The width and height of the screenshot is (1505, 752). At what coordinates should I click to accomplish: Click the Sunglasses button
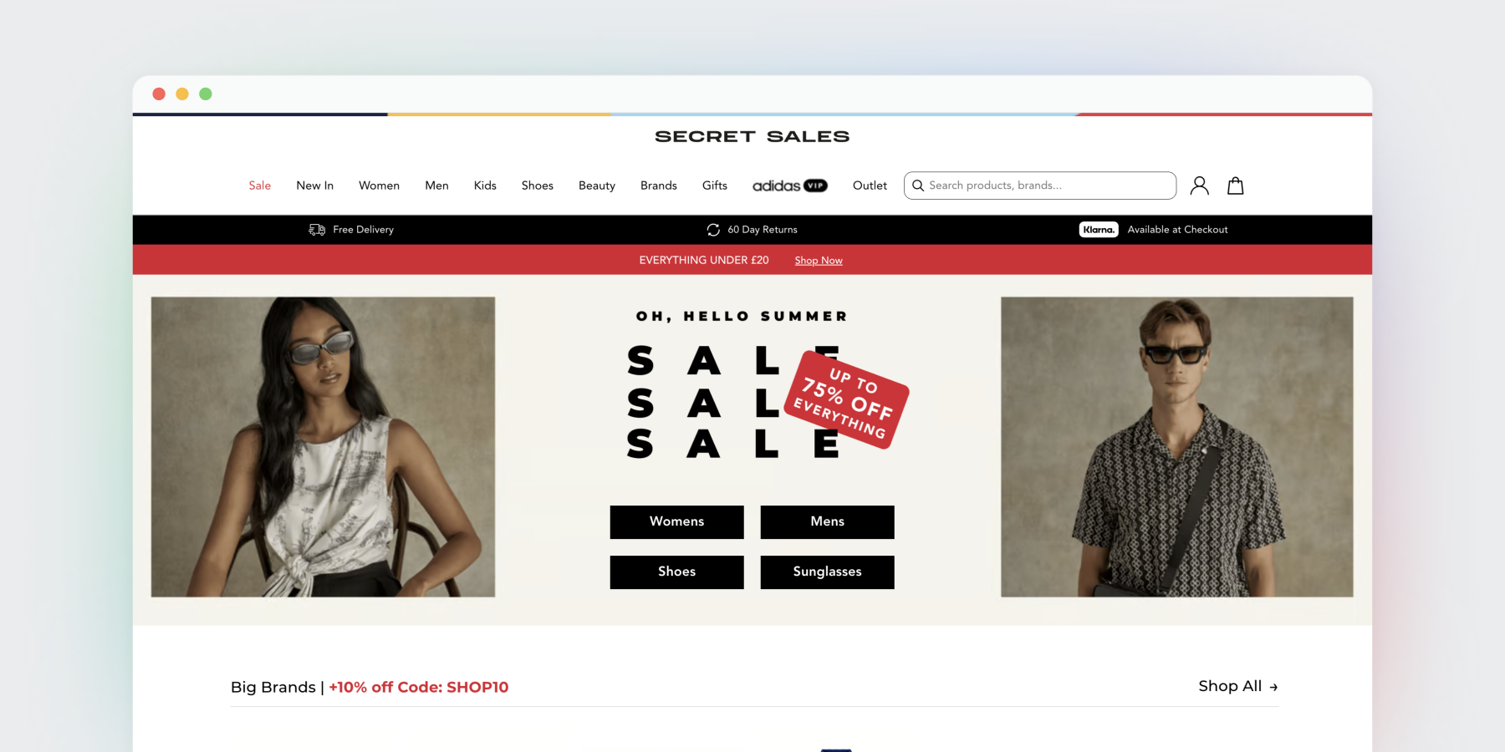827,572
